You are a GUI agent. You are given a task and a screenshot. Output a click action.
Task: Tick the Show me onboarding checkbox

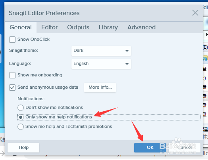click(x=12, y=75)
